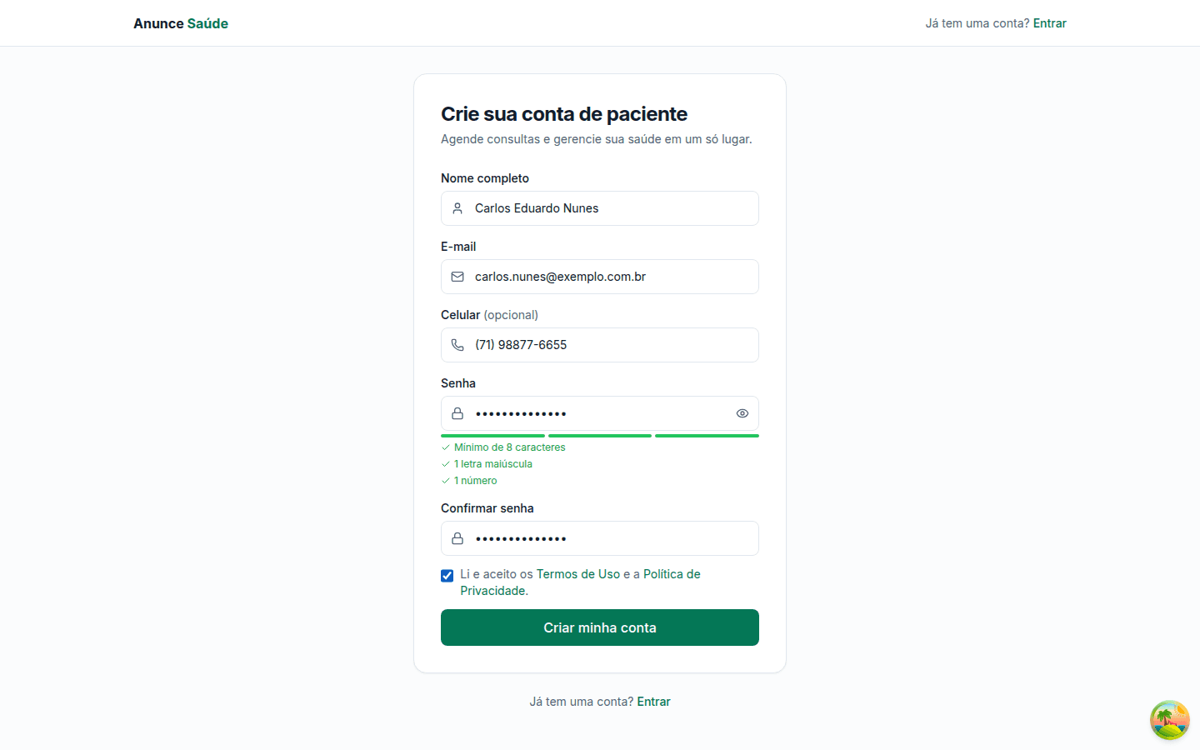Click the envelope icon in E-mail field
This screenshot has width=1200, height=750.
457,277
